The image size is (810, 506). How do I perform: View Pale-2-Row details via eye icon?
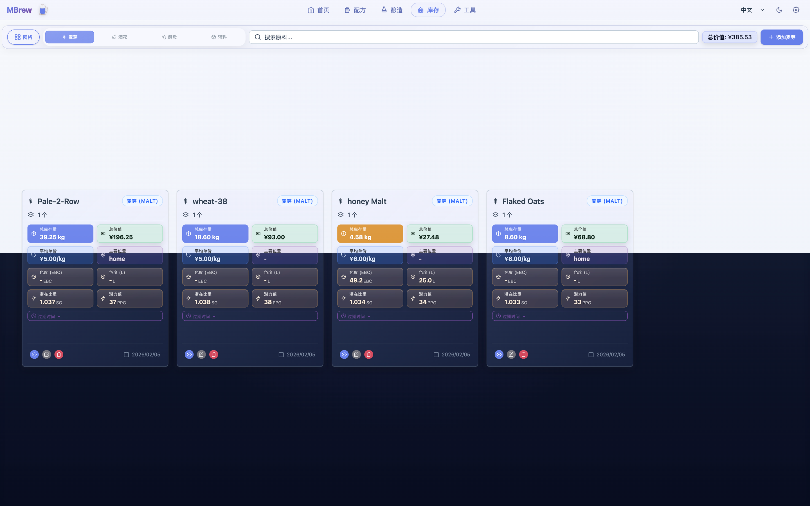(34, 354)
